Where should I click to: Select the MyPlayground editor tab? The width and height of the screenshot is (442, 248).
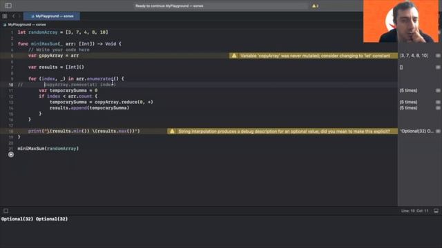(x=52, y=16)
